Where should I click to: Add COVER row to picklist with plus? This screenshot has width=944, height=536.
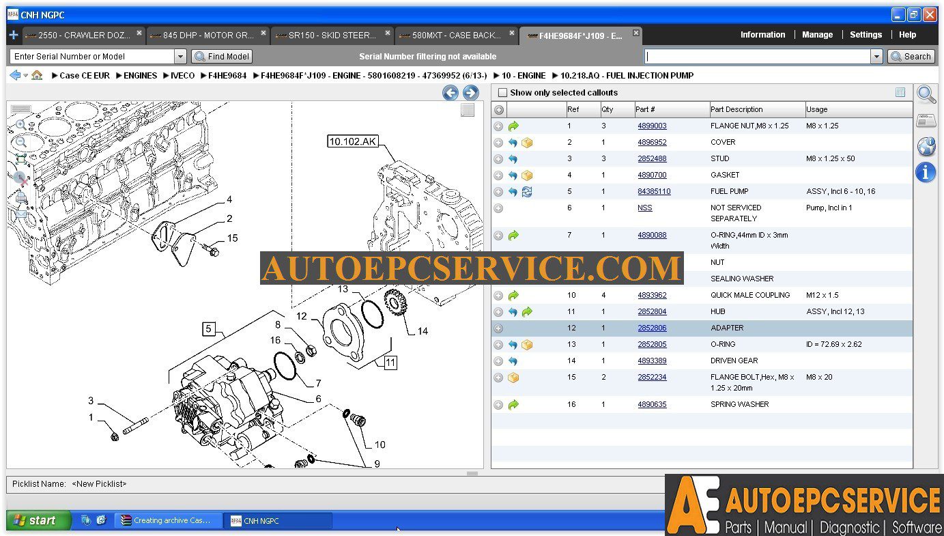point(498,143)
